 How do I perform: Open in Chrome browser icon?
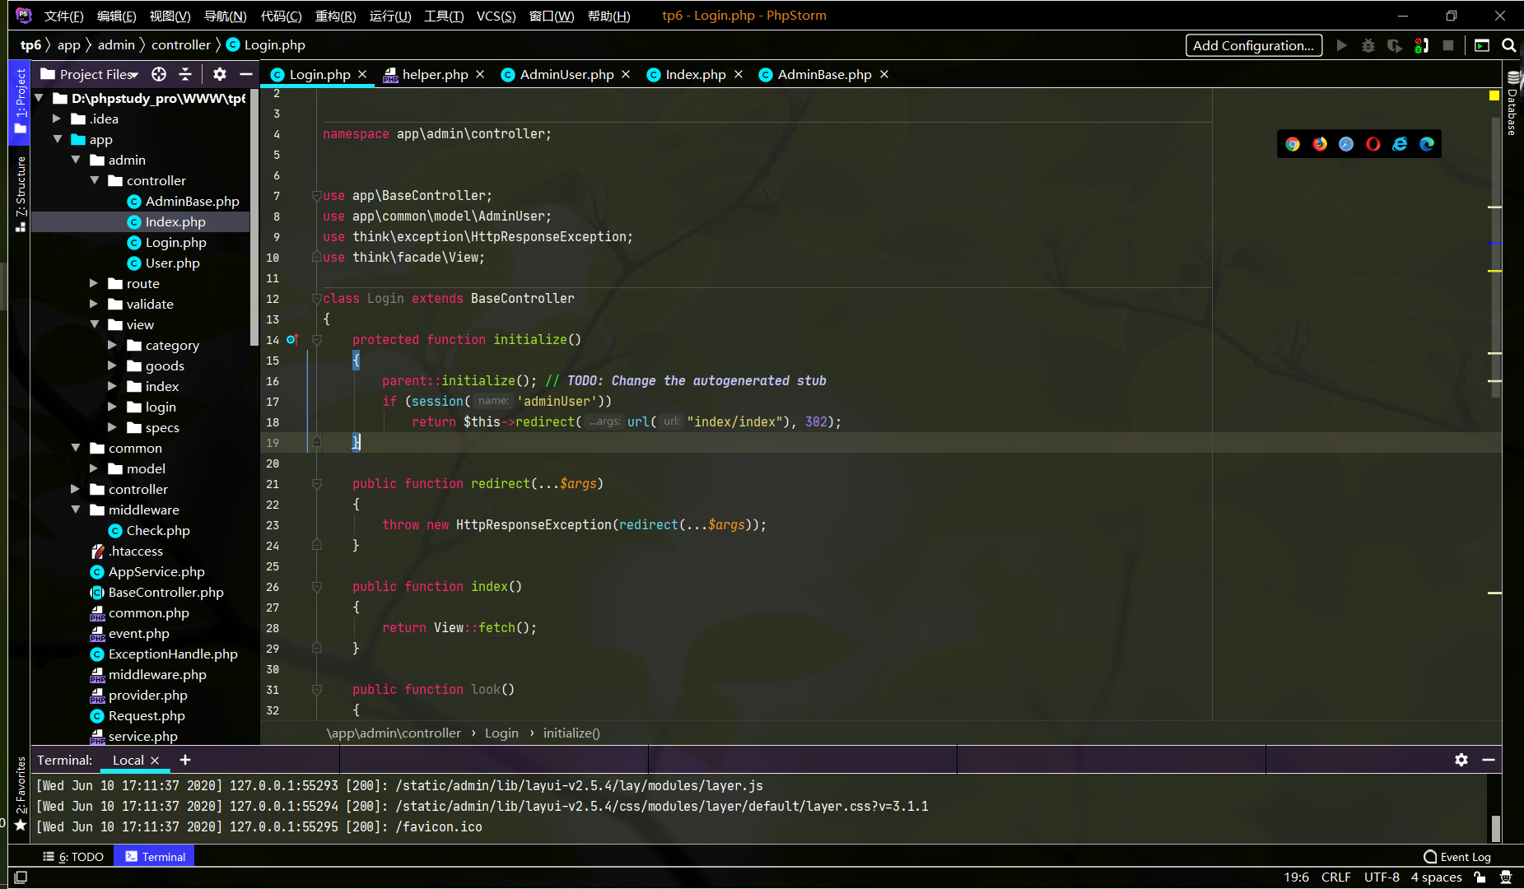[1293, 144]
